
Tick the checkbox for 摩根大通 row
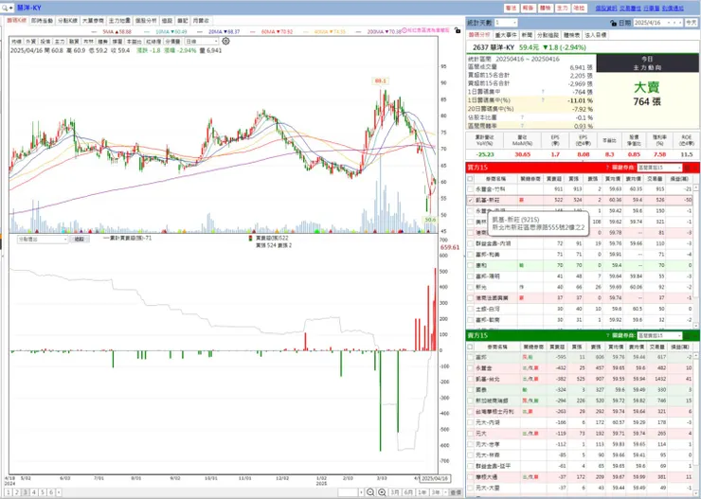[470, 476]
